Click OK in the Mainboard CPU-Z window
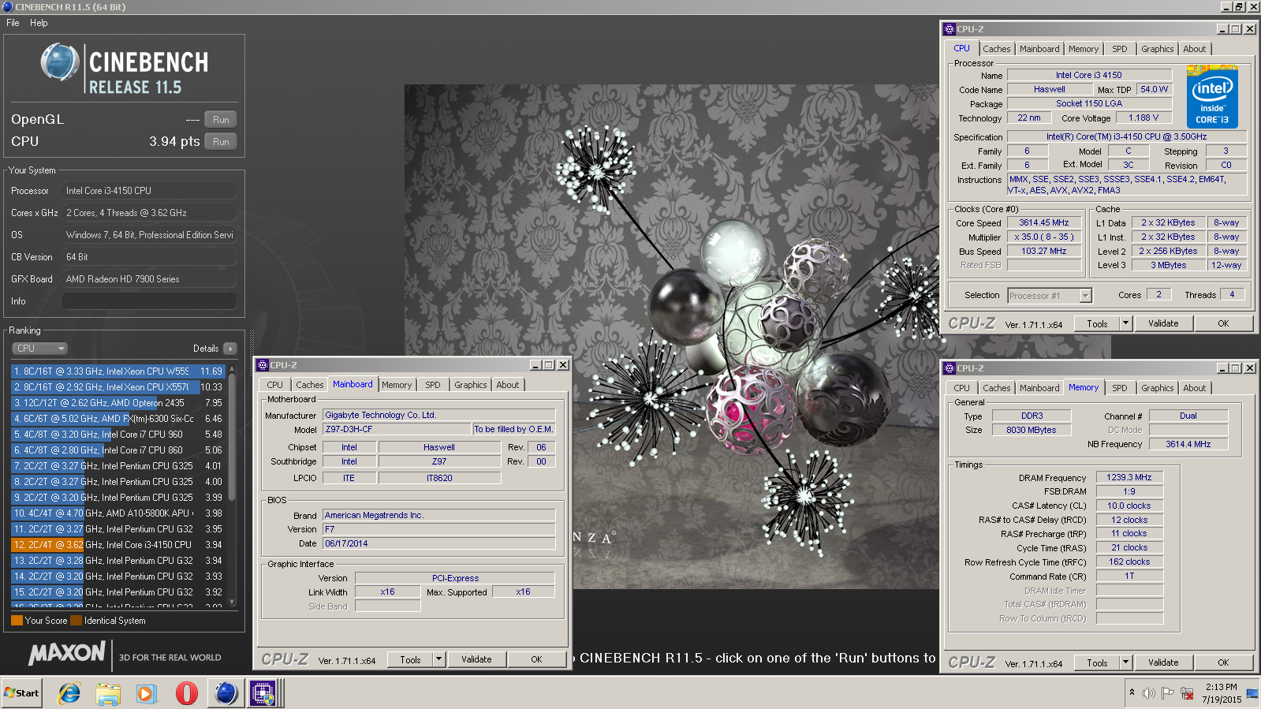1261x709 pixels. [x=536, y=659]
